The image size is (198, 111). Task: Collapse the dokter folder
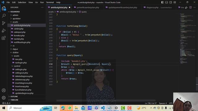pos(15,52)
